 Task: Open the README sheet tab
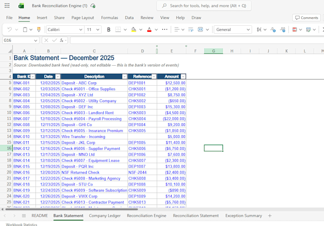(x=40, y=216)
